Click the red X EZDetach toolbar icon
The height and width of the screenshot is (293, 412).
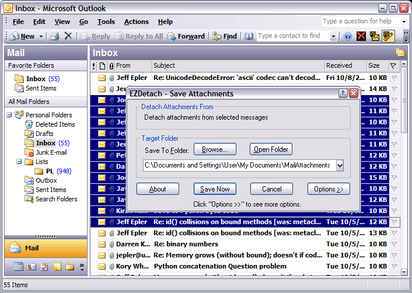point(361,36)
